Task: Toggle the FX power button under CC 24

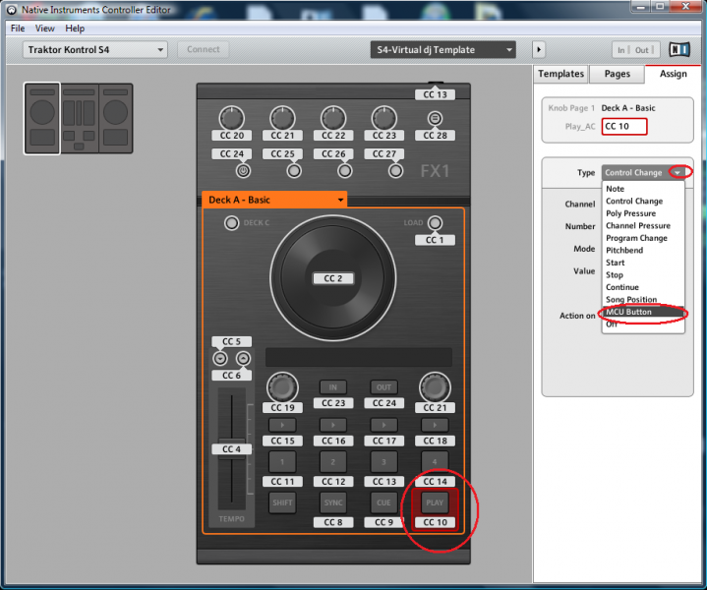Action: (x=244, y=171)
